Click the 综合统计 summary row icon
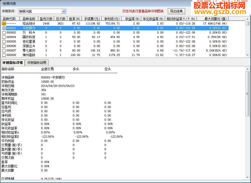The width and height of the screenshot is (251, 183). click(x=4, y=24)
